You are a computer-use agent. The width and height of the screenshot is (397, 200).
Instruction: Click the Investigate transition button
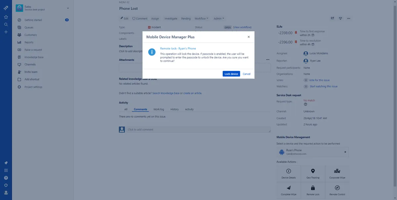coord(171,19)
